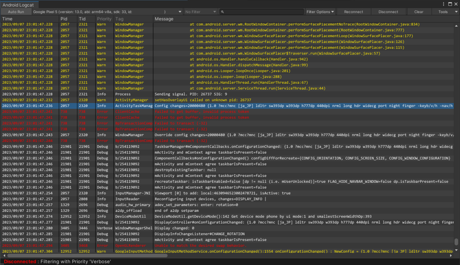This screenshot has width=460, height=265.
Task: Open the window three-dot options menu
Action: (x=444, y=4)
